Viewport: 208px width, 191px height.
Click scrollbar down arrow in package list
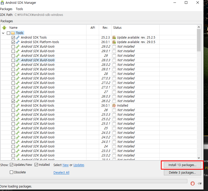point(199,158)
